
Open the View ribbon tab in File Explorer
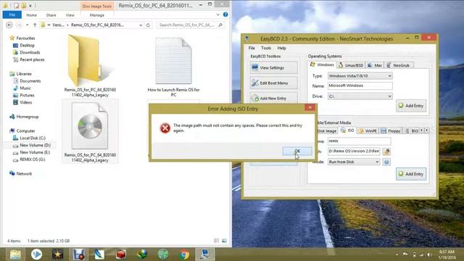click(x=70, y=15)
